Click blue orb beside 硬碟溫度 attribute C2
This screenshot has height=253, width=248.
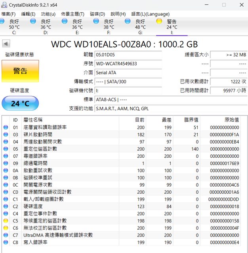pos(6,206)
